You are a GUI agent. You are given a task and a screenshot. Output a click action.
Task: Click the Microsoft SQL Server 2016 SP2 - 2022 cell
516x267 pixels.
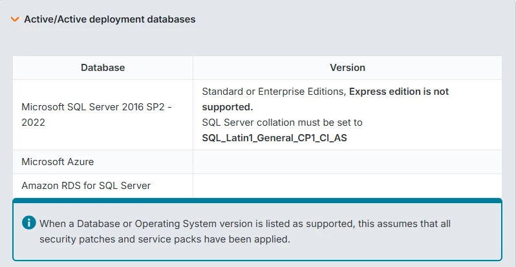pos(103,115)
